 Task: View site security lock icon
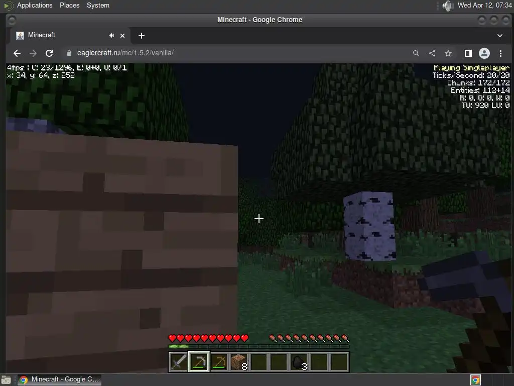[69, 53]
